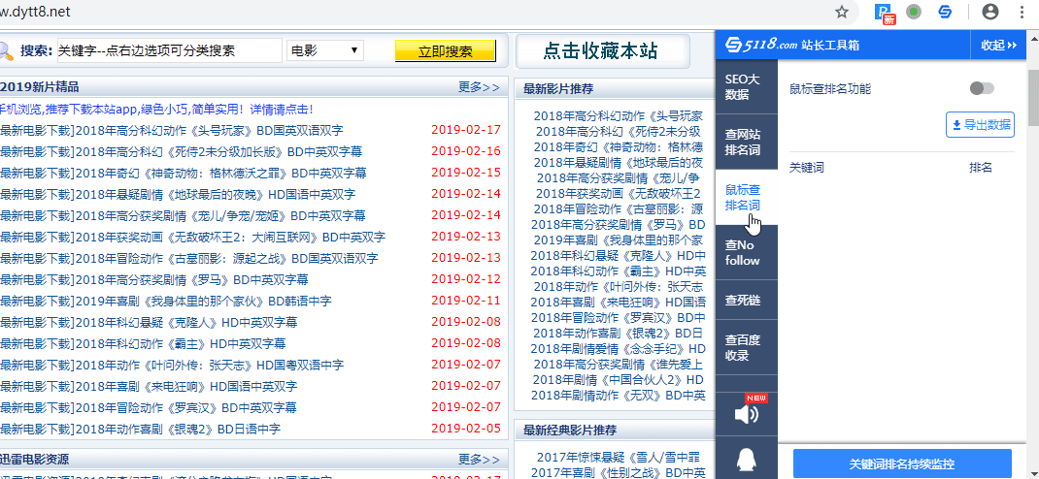Click the 导出数据 export button
The height and width of the screenshot is (479, 1039).
(980, 124)
